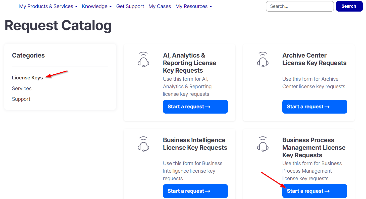366x199 pixels.
Task: Open Archive Center License Key Requests title
Action: click(314, 59)
